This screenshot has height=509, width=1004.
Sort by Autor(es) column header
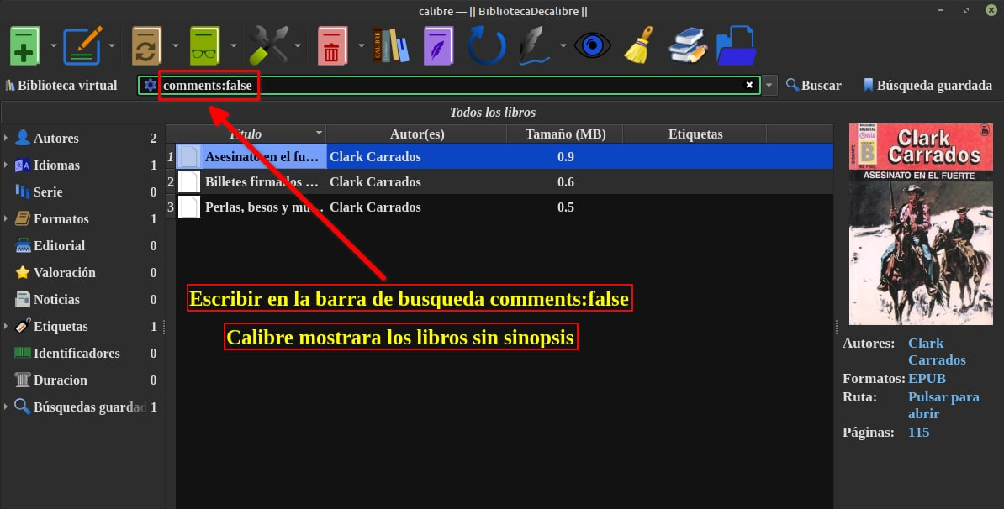[417, 134]
